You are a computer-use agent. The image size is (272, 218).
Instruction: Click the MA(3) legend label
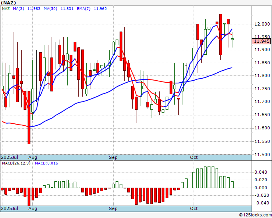[18, 9]
